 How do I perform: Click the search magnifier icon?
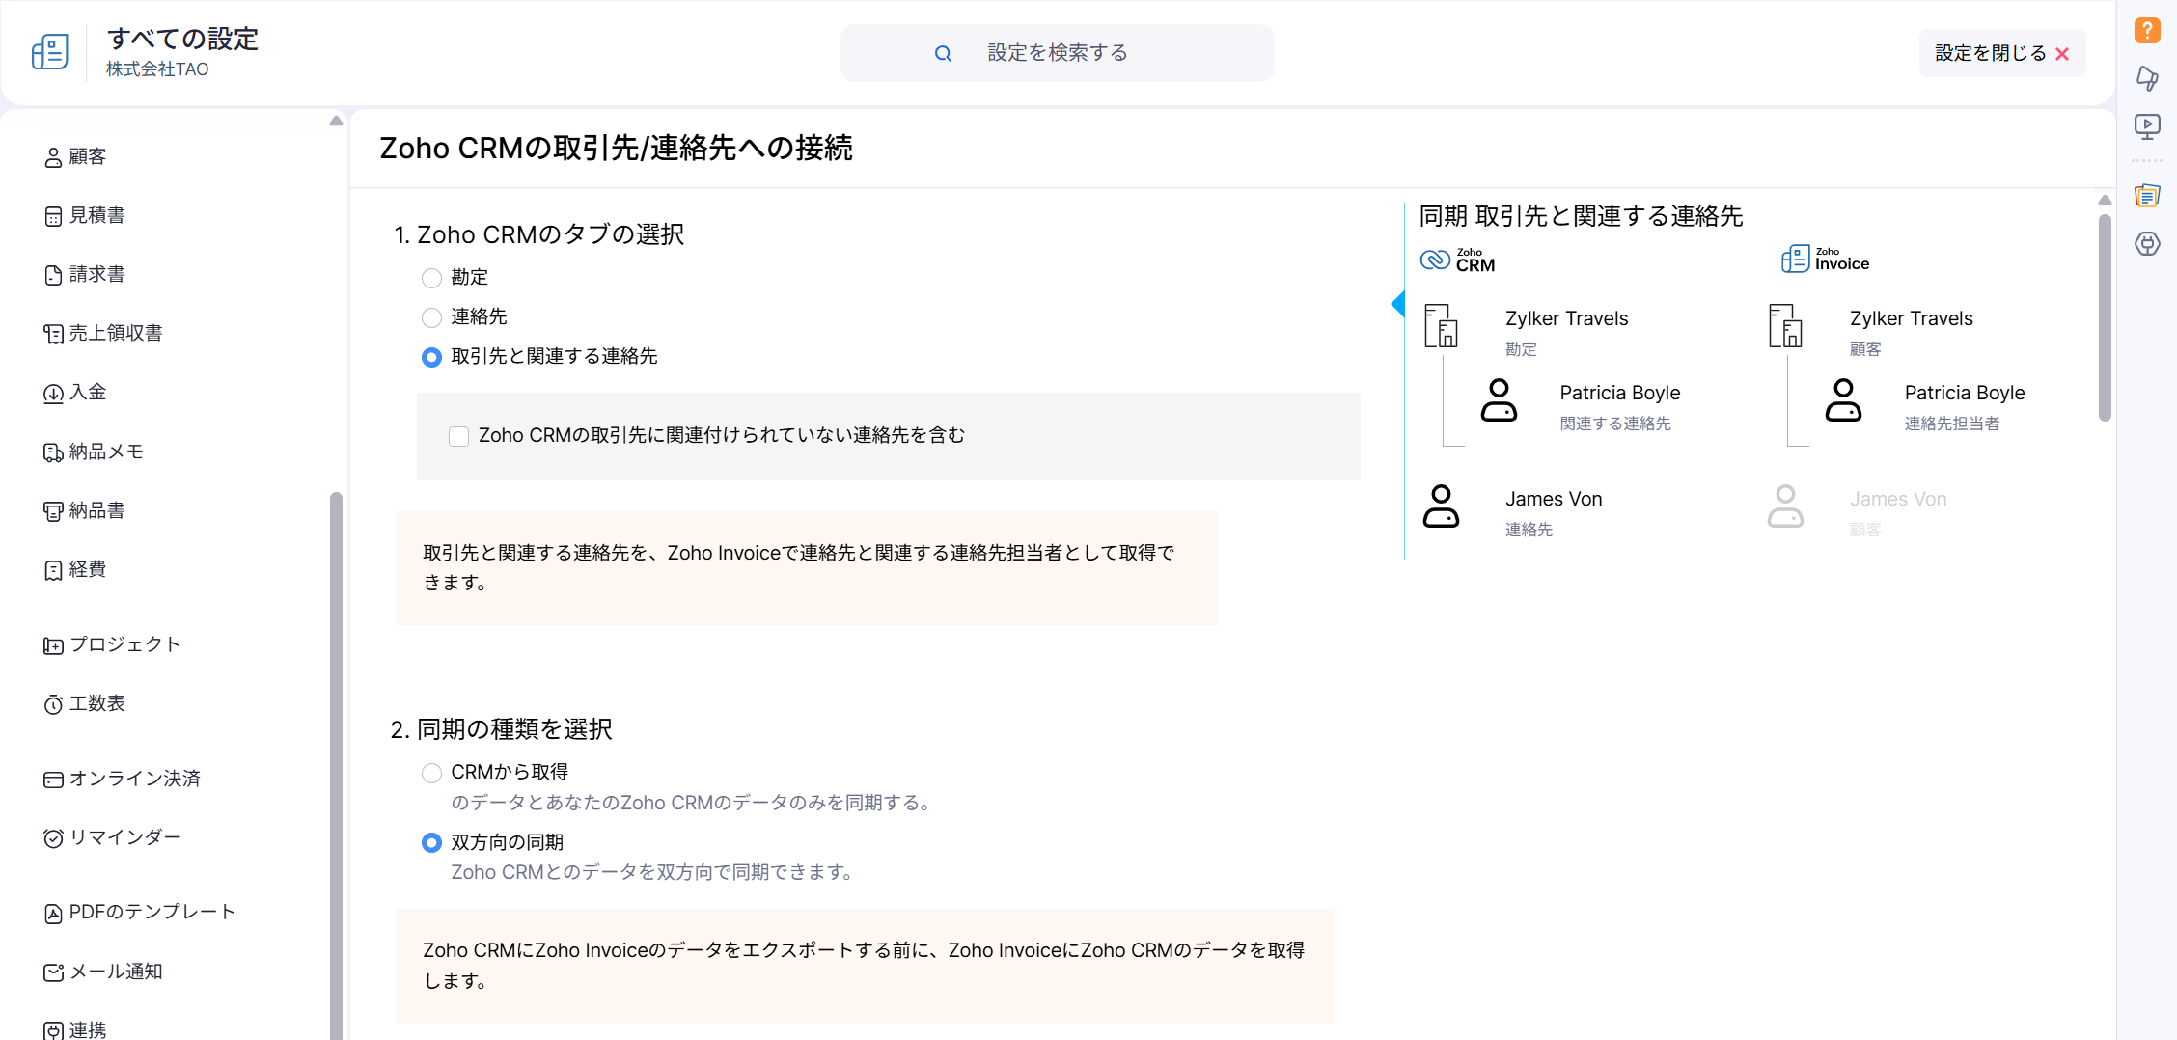coord(943,54)
